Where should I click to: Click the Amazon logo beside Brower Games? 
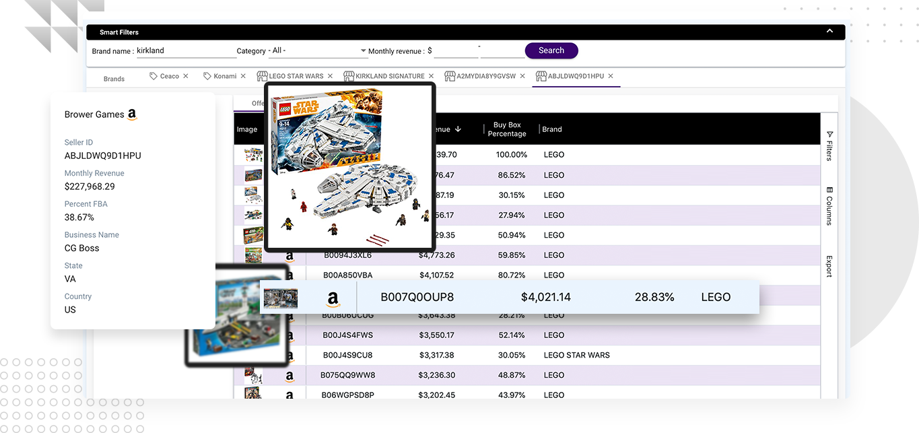pos(132,114)
